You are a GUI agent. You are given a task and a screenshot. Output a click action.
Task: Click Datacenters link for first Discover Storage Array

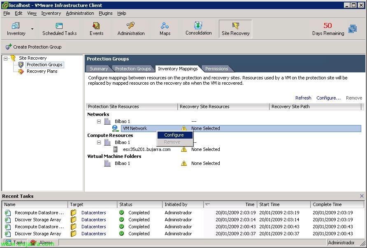(94, 220)
